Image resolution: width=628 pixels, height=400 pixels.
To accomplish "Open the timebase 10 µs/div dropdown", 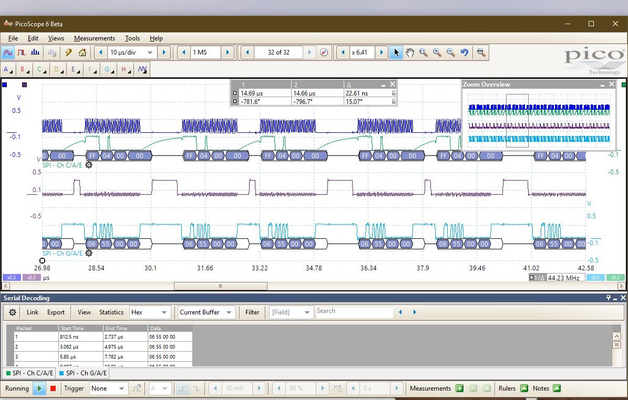I will (x=150, y=52).
